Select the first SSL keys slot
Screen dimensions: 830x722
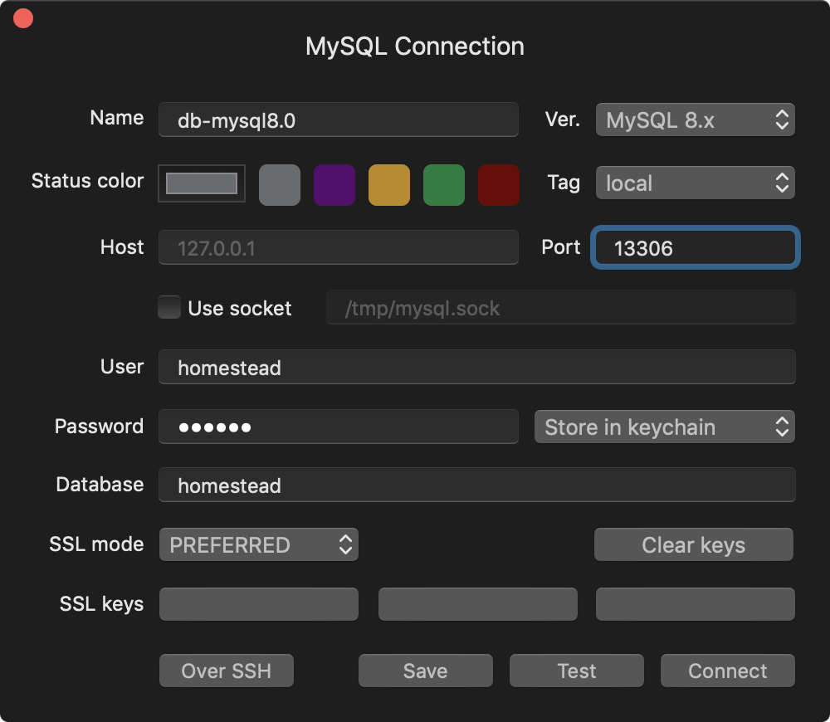point(258,604)
